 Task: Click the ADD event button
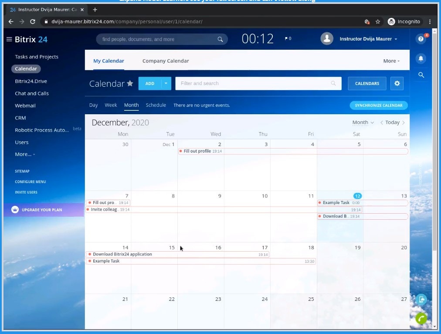[149, 83]
